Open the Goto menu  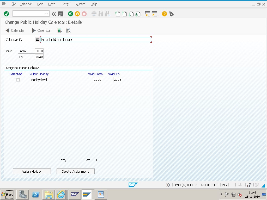click(x=52, y=4)
